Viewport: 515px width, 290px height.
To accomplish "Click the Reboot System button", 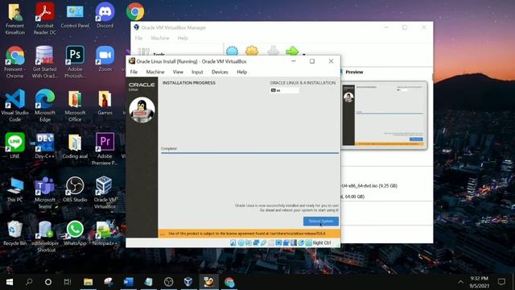I will point(321,222).
